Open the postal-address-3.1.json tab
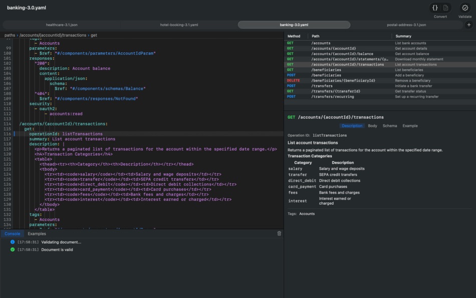Viewport: 476px width, 298px height. [x=407, y=24]
